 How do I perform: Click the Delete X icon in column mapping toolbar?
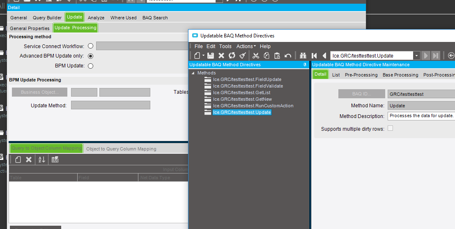click(29, 159)
